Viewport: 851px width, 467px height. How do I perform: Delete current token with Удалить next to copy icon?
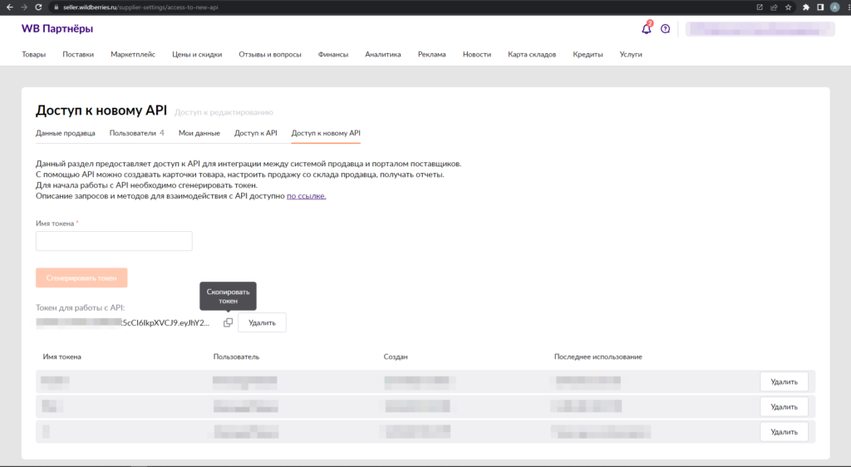[262, 322]
